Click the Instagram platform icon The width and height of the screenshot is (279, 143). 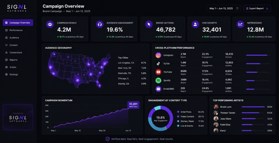158,55
